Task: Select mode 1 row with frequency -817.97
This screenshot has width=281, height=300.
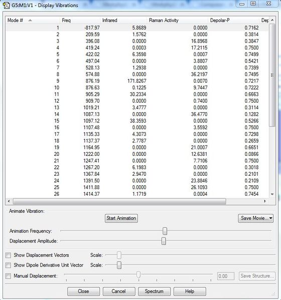Action: pos(137,28)
